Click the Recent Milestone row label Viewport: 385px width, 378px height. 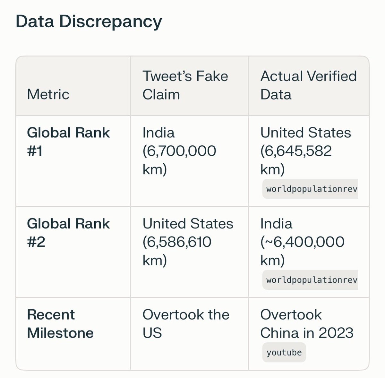[x=60, y=323]
